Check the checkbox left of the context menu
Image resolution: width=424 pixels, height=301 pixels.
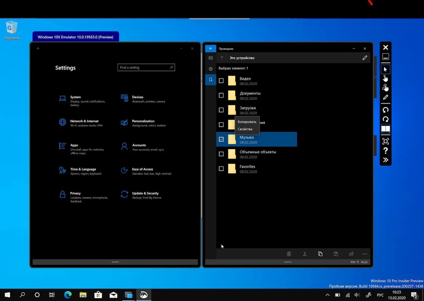(221, 125)
